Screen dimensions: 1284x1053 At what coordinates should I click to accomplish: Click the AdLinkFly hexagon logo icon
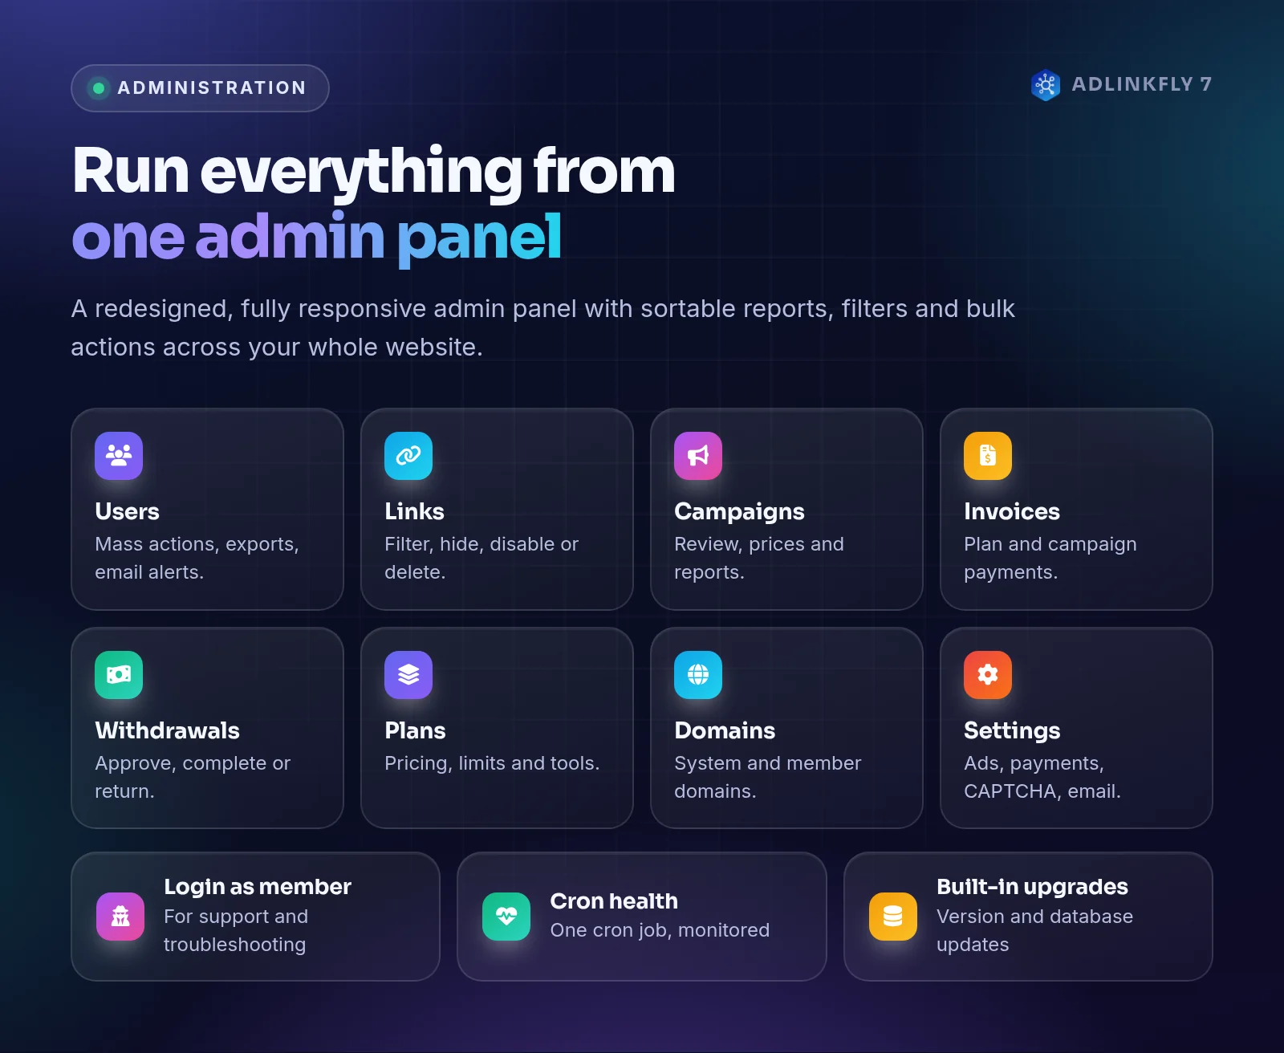1046,85
